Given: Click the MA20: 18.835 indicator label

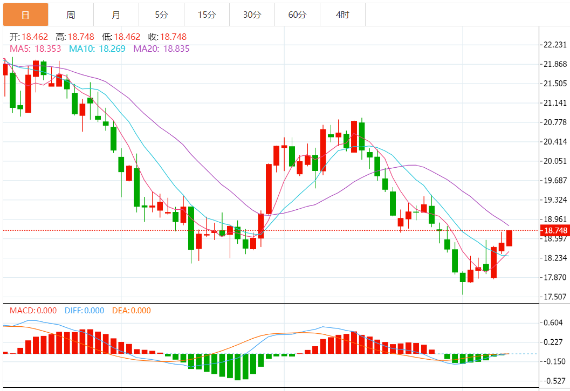Looking at the screenshot, I should coord(161,49).
